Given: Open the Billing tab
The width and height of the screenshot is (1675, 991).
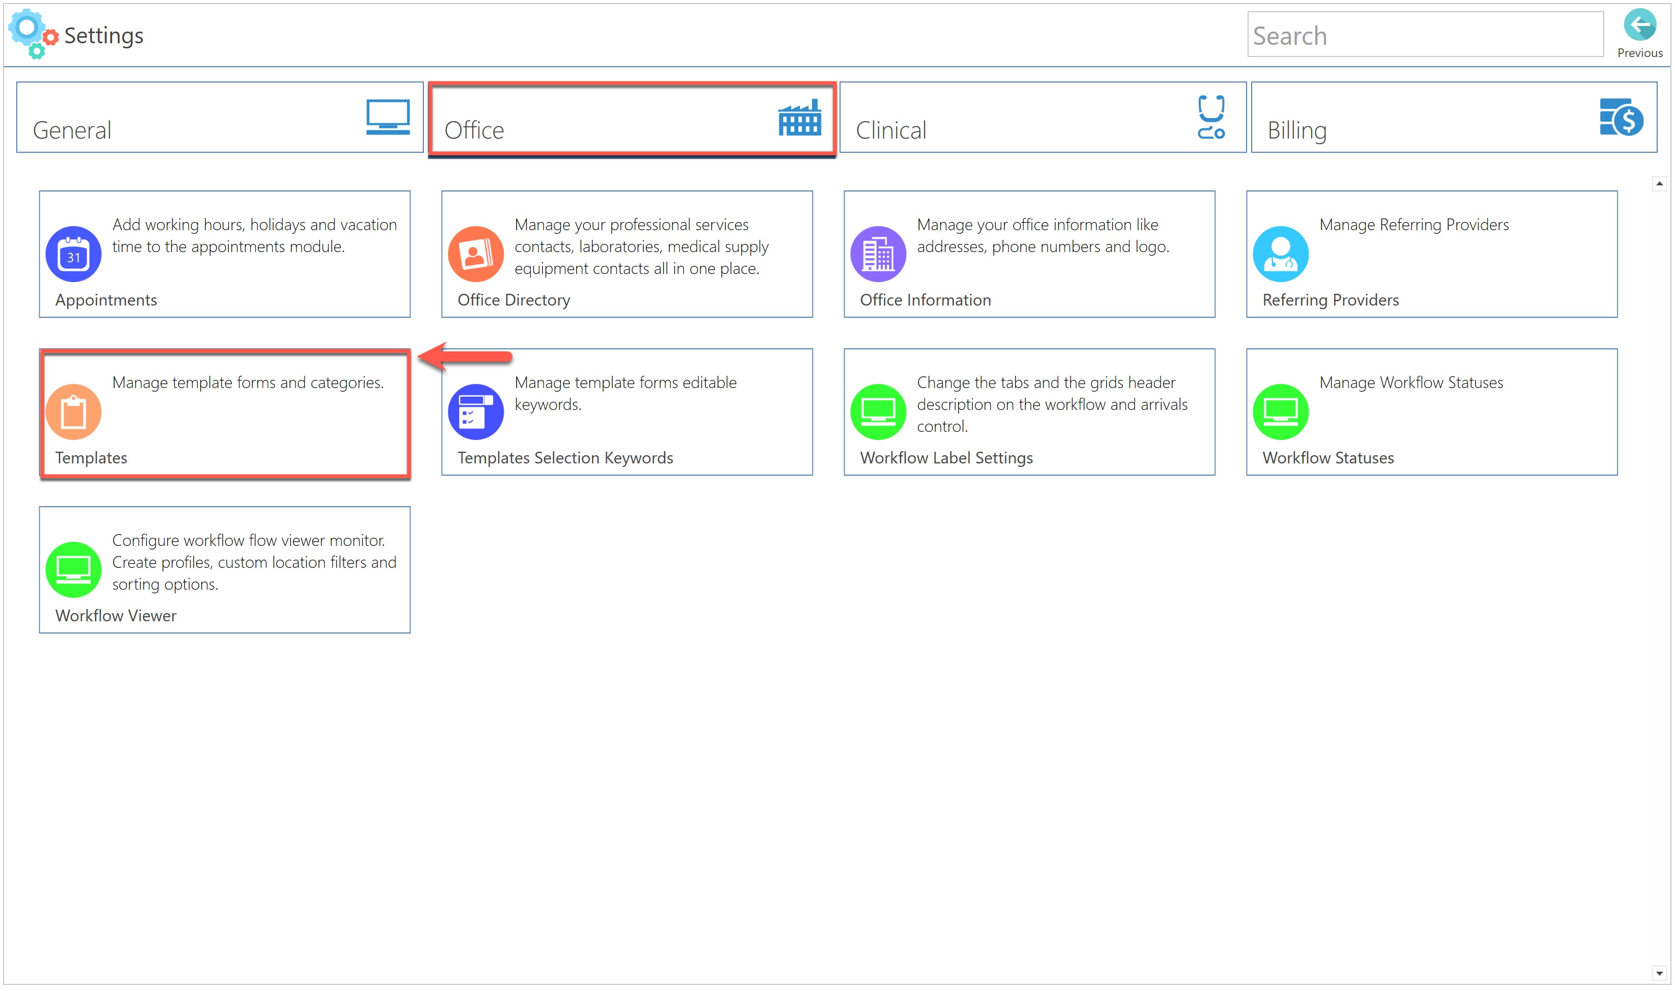Looking at the screenshot, I should (1453, 118).
